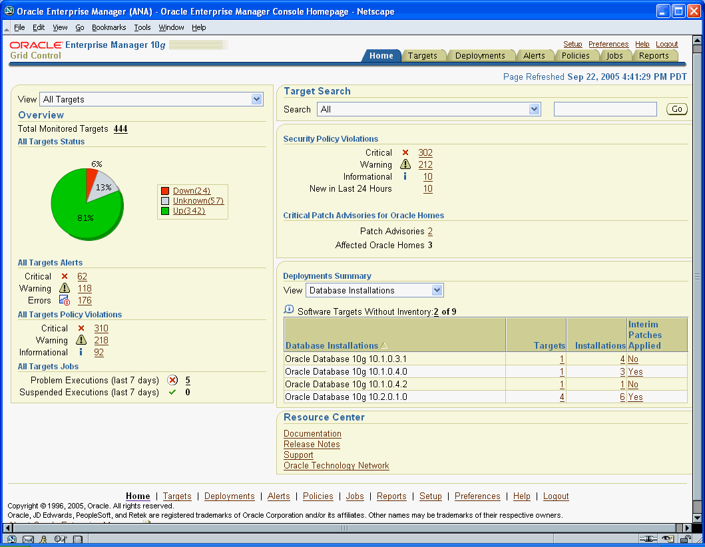Click the Problem Executions circled X icon

(174, 380)
